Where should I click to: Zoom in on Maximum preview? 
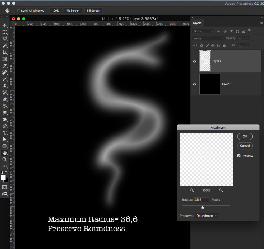point(221,190)
